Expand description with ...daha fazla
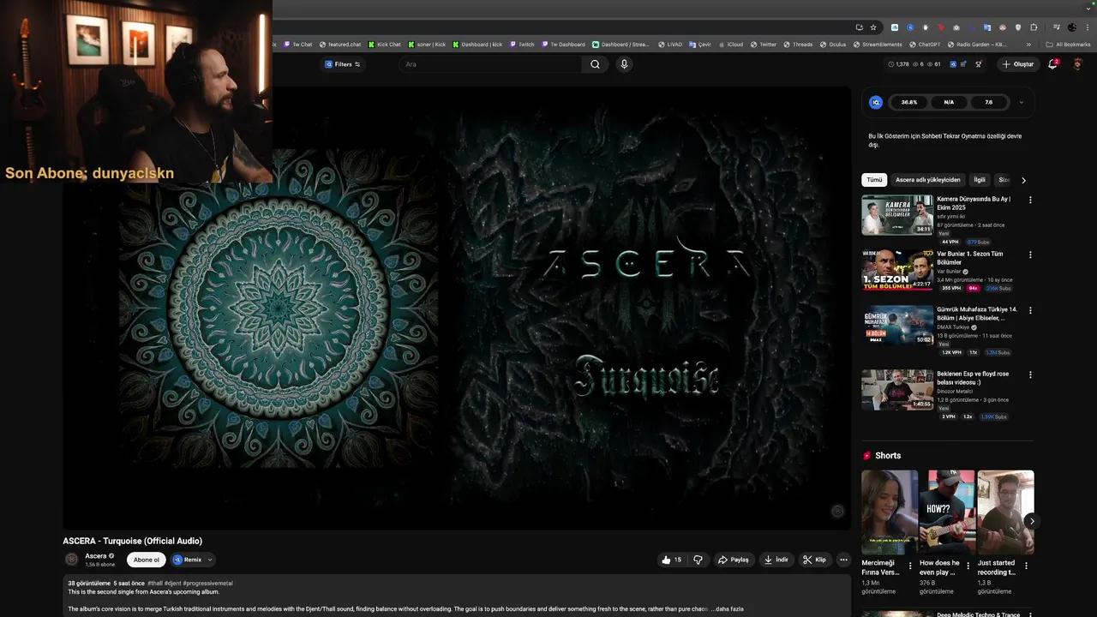This screenshot has width=1097, height=617. pyautogui.click(x=727, y=609)
